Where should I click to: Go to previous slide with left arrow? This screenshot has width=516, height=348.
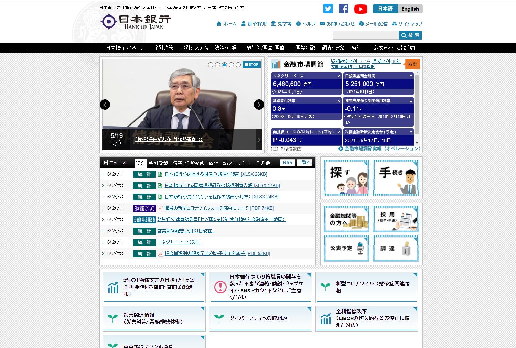tap(105, 105)
